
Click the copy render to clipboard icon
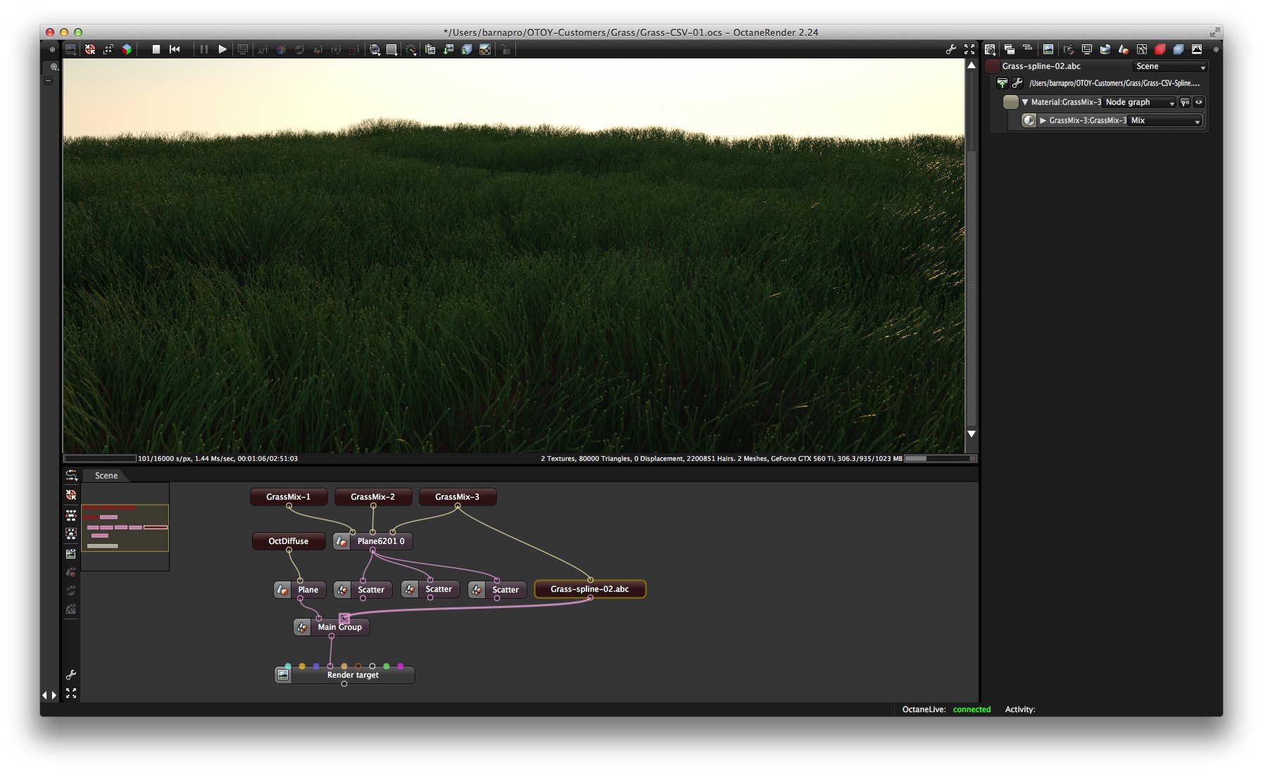(430, 50)
